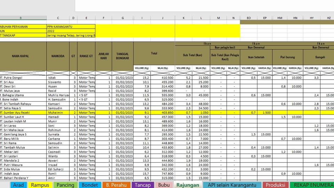
Task: Select the nahkoda cell Edi Suharji
Action: tap(58, 169)
